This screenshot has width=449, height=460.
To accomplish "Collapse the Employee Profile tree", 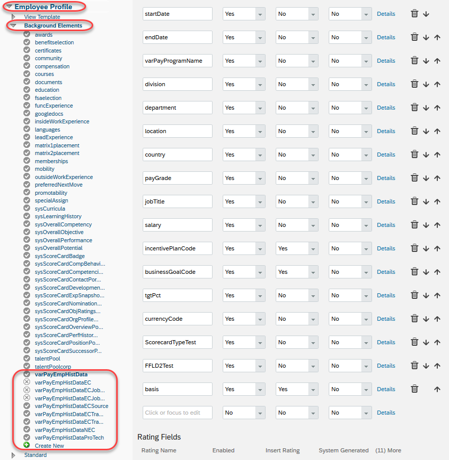I will click(9, 7).
